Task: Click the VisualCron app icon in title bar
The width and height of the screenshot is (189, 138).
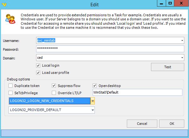Action: click(4, 4)
